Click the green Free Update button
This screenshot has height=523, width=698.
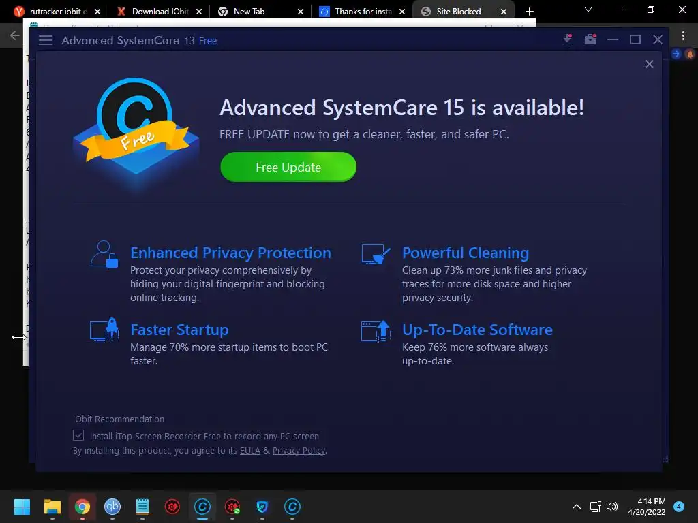pos(288,167)
